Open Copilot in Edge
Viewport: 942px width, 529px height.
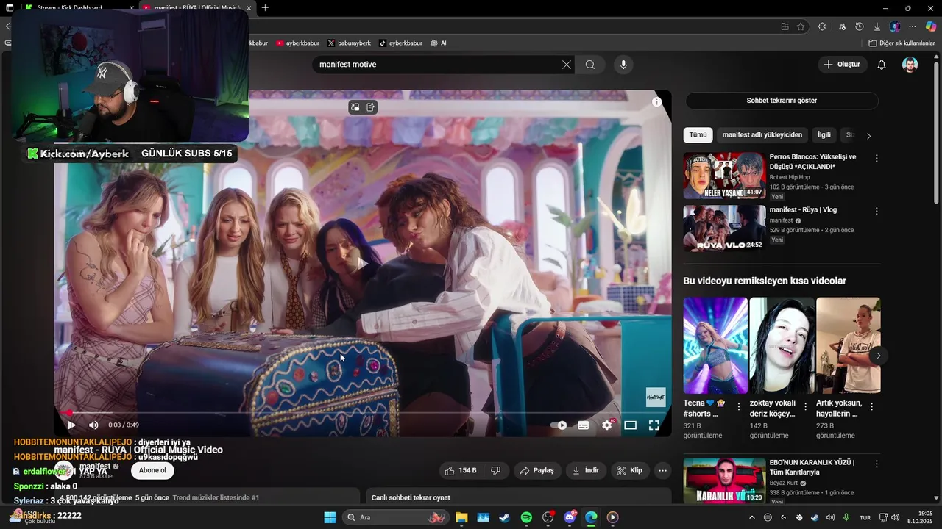(931, 26)
